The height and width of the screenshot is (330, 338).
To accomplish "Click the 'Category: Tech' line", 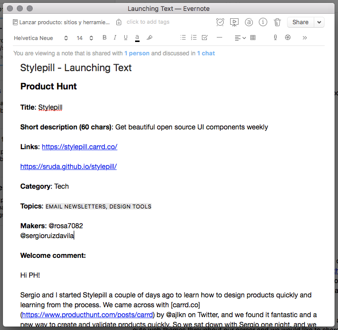I will point(45,186).
